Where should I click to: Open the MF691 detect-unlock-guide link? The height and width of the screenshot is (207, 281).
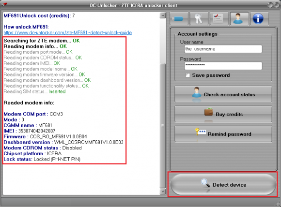point(68,32)
